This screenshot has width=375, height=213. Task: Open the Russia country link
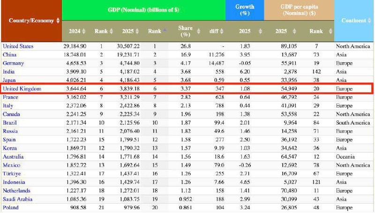[x=10, y=131]
